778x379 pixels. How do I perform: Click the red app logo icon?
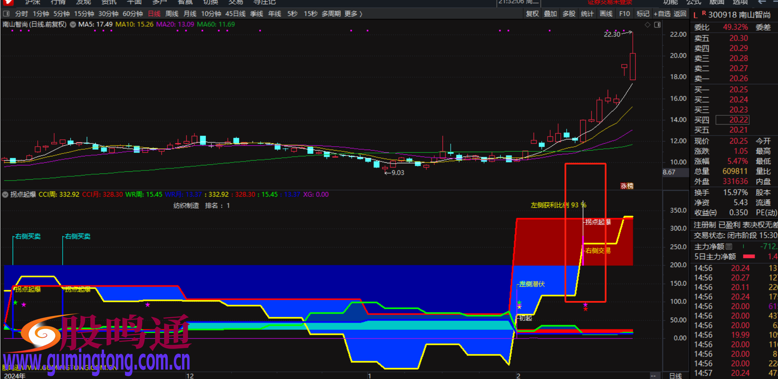(x=8, y=2)
